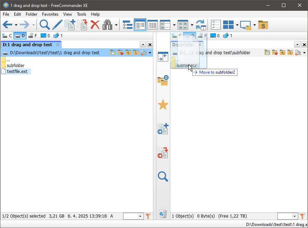The image size is (308, 228).
Task: Open subfolder in the left panel
Action: pos(16,65)
